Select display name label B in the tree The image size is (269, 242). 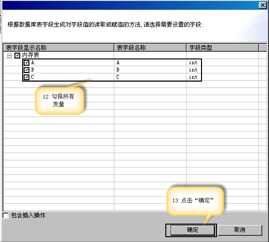33,70
